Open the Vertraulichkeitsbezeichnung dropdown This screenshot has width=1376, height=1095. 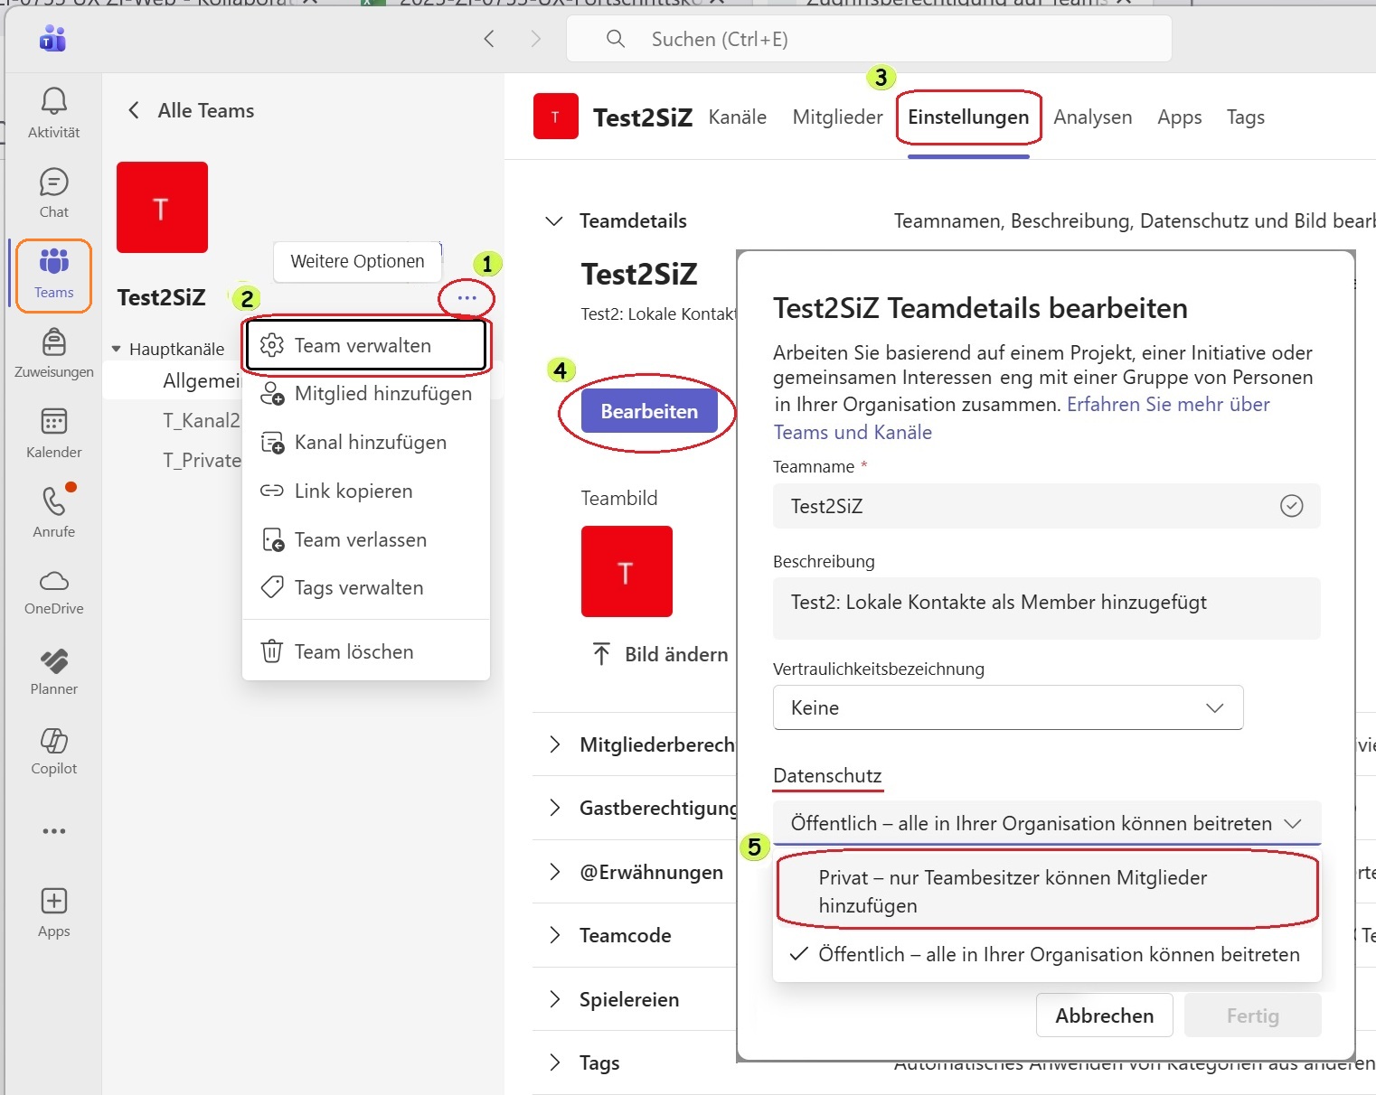click(1007, 707)
